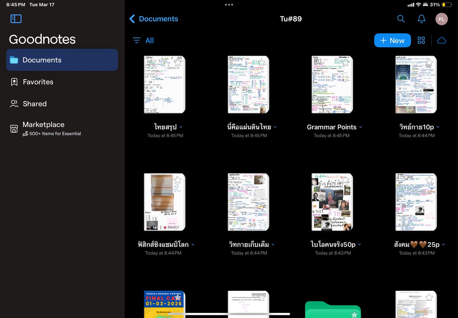Click the ไทยสรุป title text
The width and height of the screenshot is (458, 318).
[x=165, y=127]
